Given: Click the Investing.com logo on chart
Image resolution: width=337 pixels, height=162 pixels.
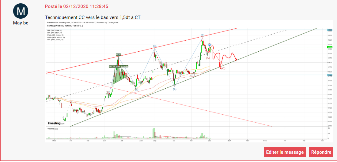Looking at the screenshot, I should coord(56,123).
